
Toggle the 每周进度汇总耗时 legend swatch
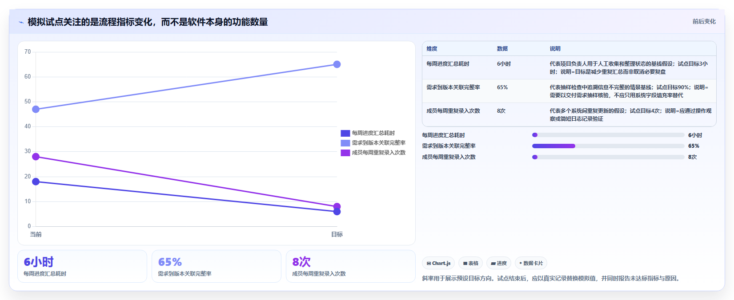pos(345,133)
